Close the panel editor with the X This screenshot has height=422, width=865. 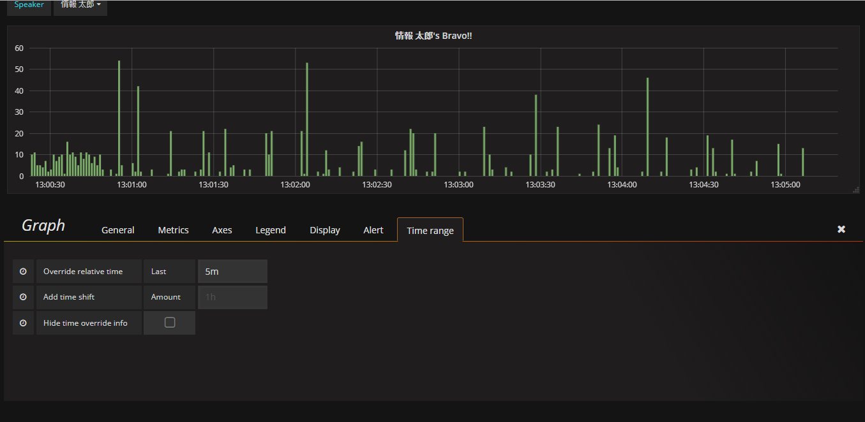[x=841, y=229]
